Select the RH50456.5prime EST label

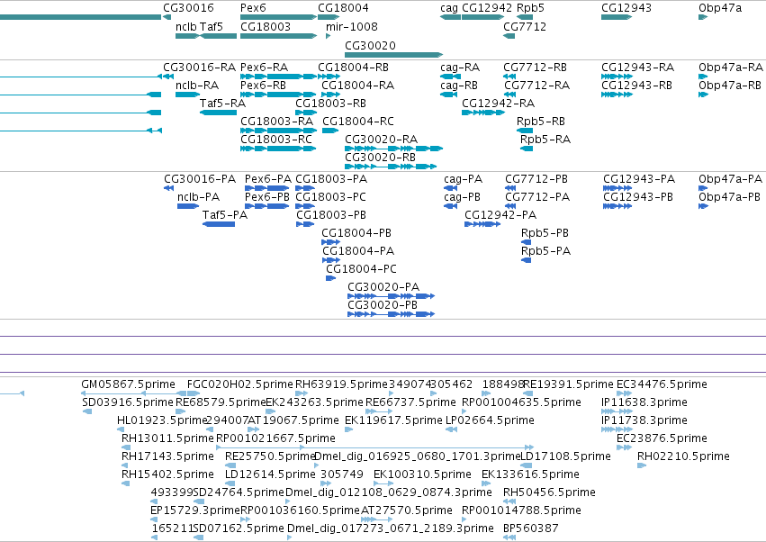(549, 492)
